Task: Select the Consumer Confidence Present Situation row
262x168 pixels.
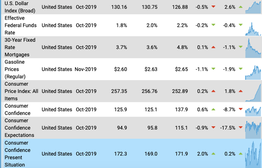Action: pos(131,153)
